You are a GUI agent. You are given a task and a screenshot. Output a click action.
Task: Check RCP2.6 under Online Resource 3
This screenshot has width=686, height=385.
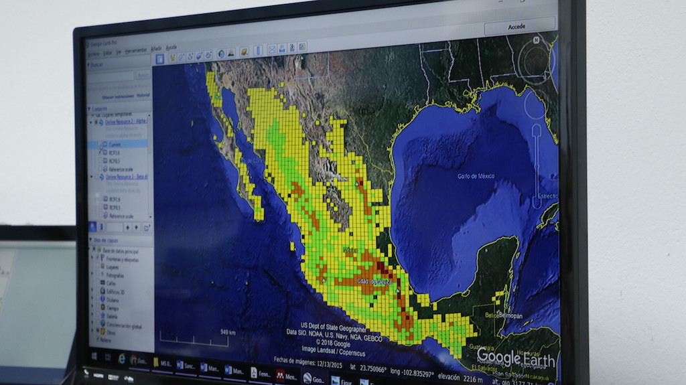pyautogui.click(x=100, y=199)
